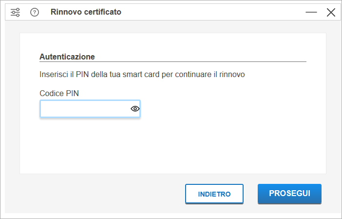This screenshot has width=342, height=219.
Task: Focus the Codice PIN input field
Action: pyautogui.click(x=90, y=109)
